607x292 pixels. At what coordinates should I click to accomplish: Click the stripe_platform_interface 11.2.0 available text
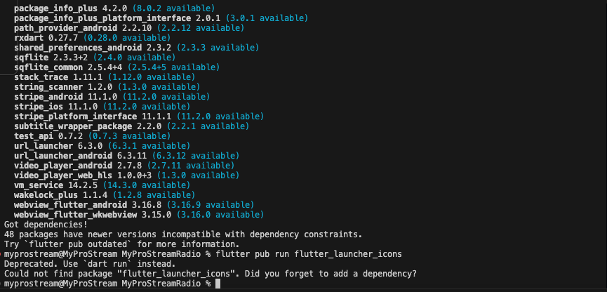(220, 117)
